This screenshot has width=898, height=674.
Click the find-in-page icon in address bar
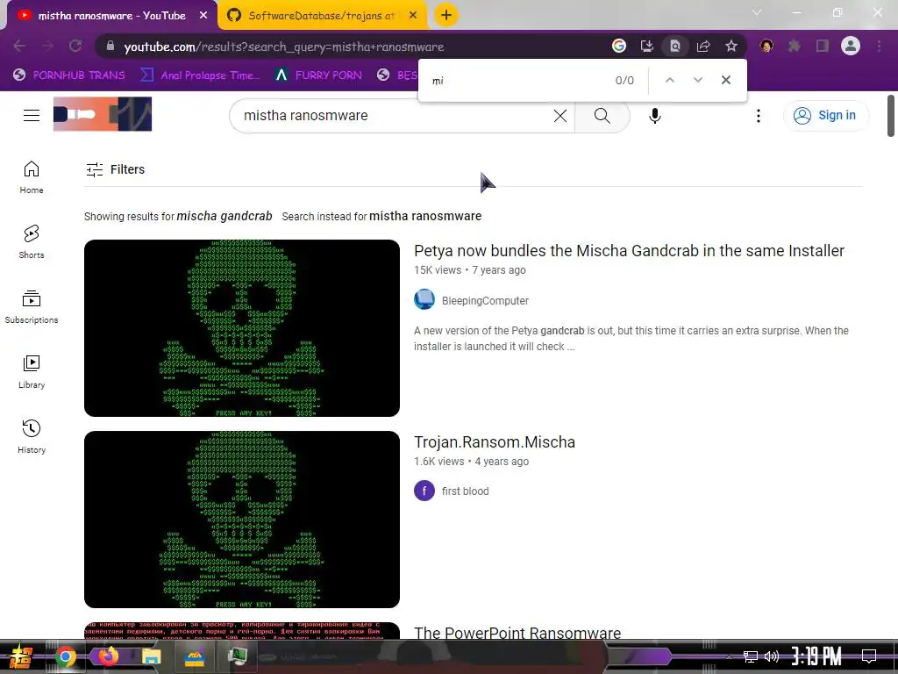click(x=674, y=47)
